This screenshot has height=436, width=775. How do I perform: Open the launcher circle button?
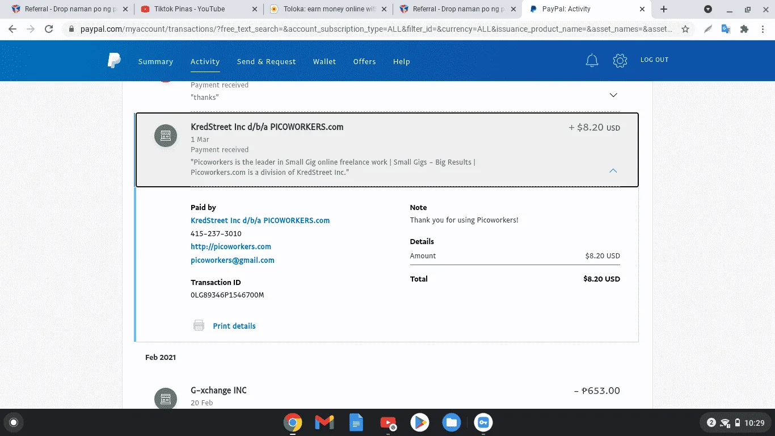click(14, 422)
